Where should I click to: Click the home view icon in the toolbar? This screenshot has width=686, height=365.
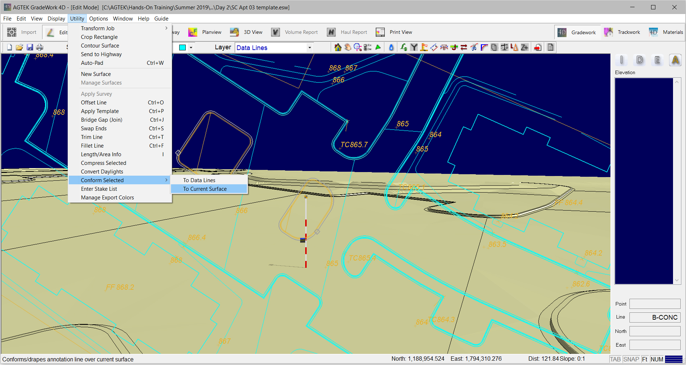tap(338, 48)
